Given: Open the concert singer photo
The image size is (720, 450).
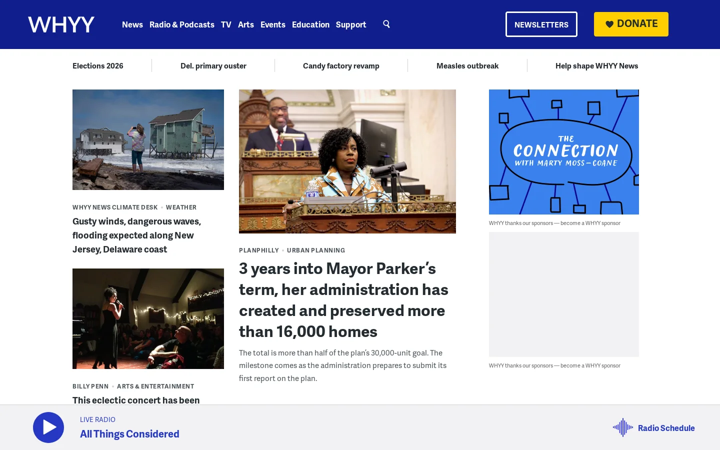Looking at the screenshot, I should coord(148,318).
